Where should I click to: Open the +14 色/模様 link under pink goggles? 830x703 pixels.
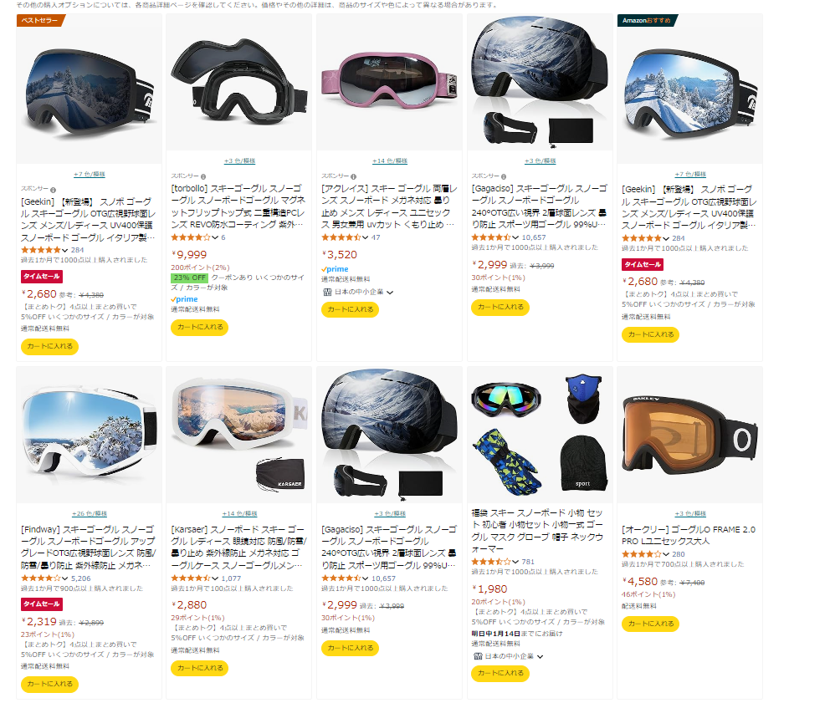[x=390, y=160]
